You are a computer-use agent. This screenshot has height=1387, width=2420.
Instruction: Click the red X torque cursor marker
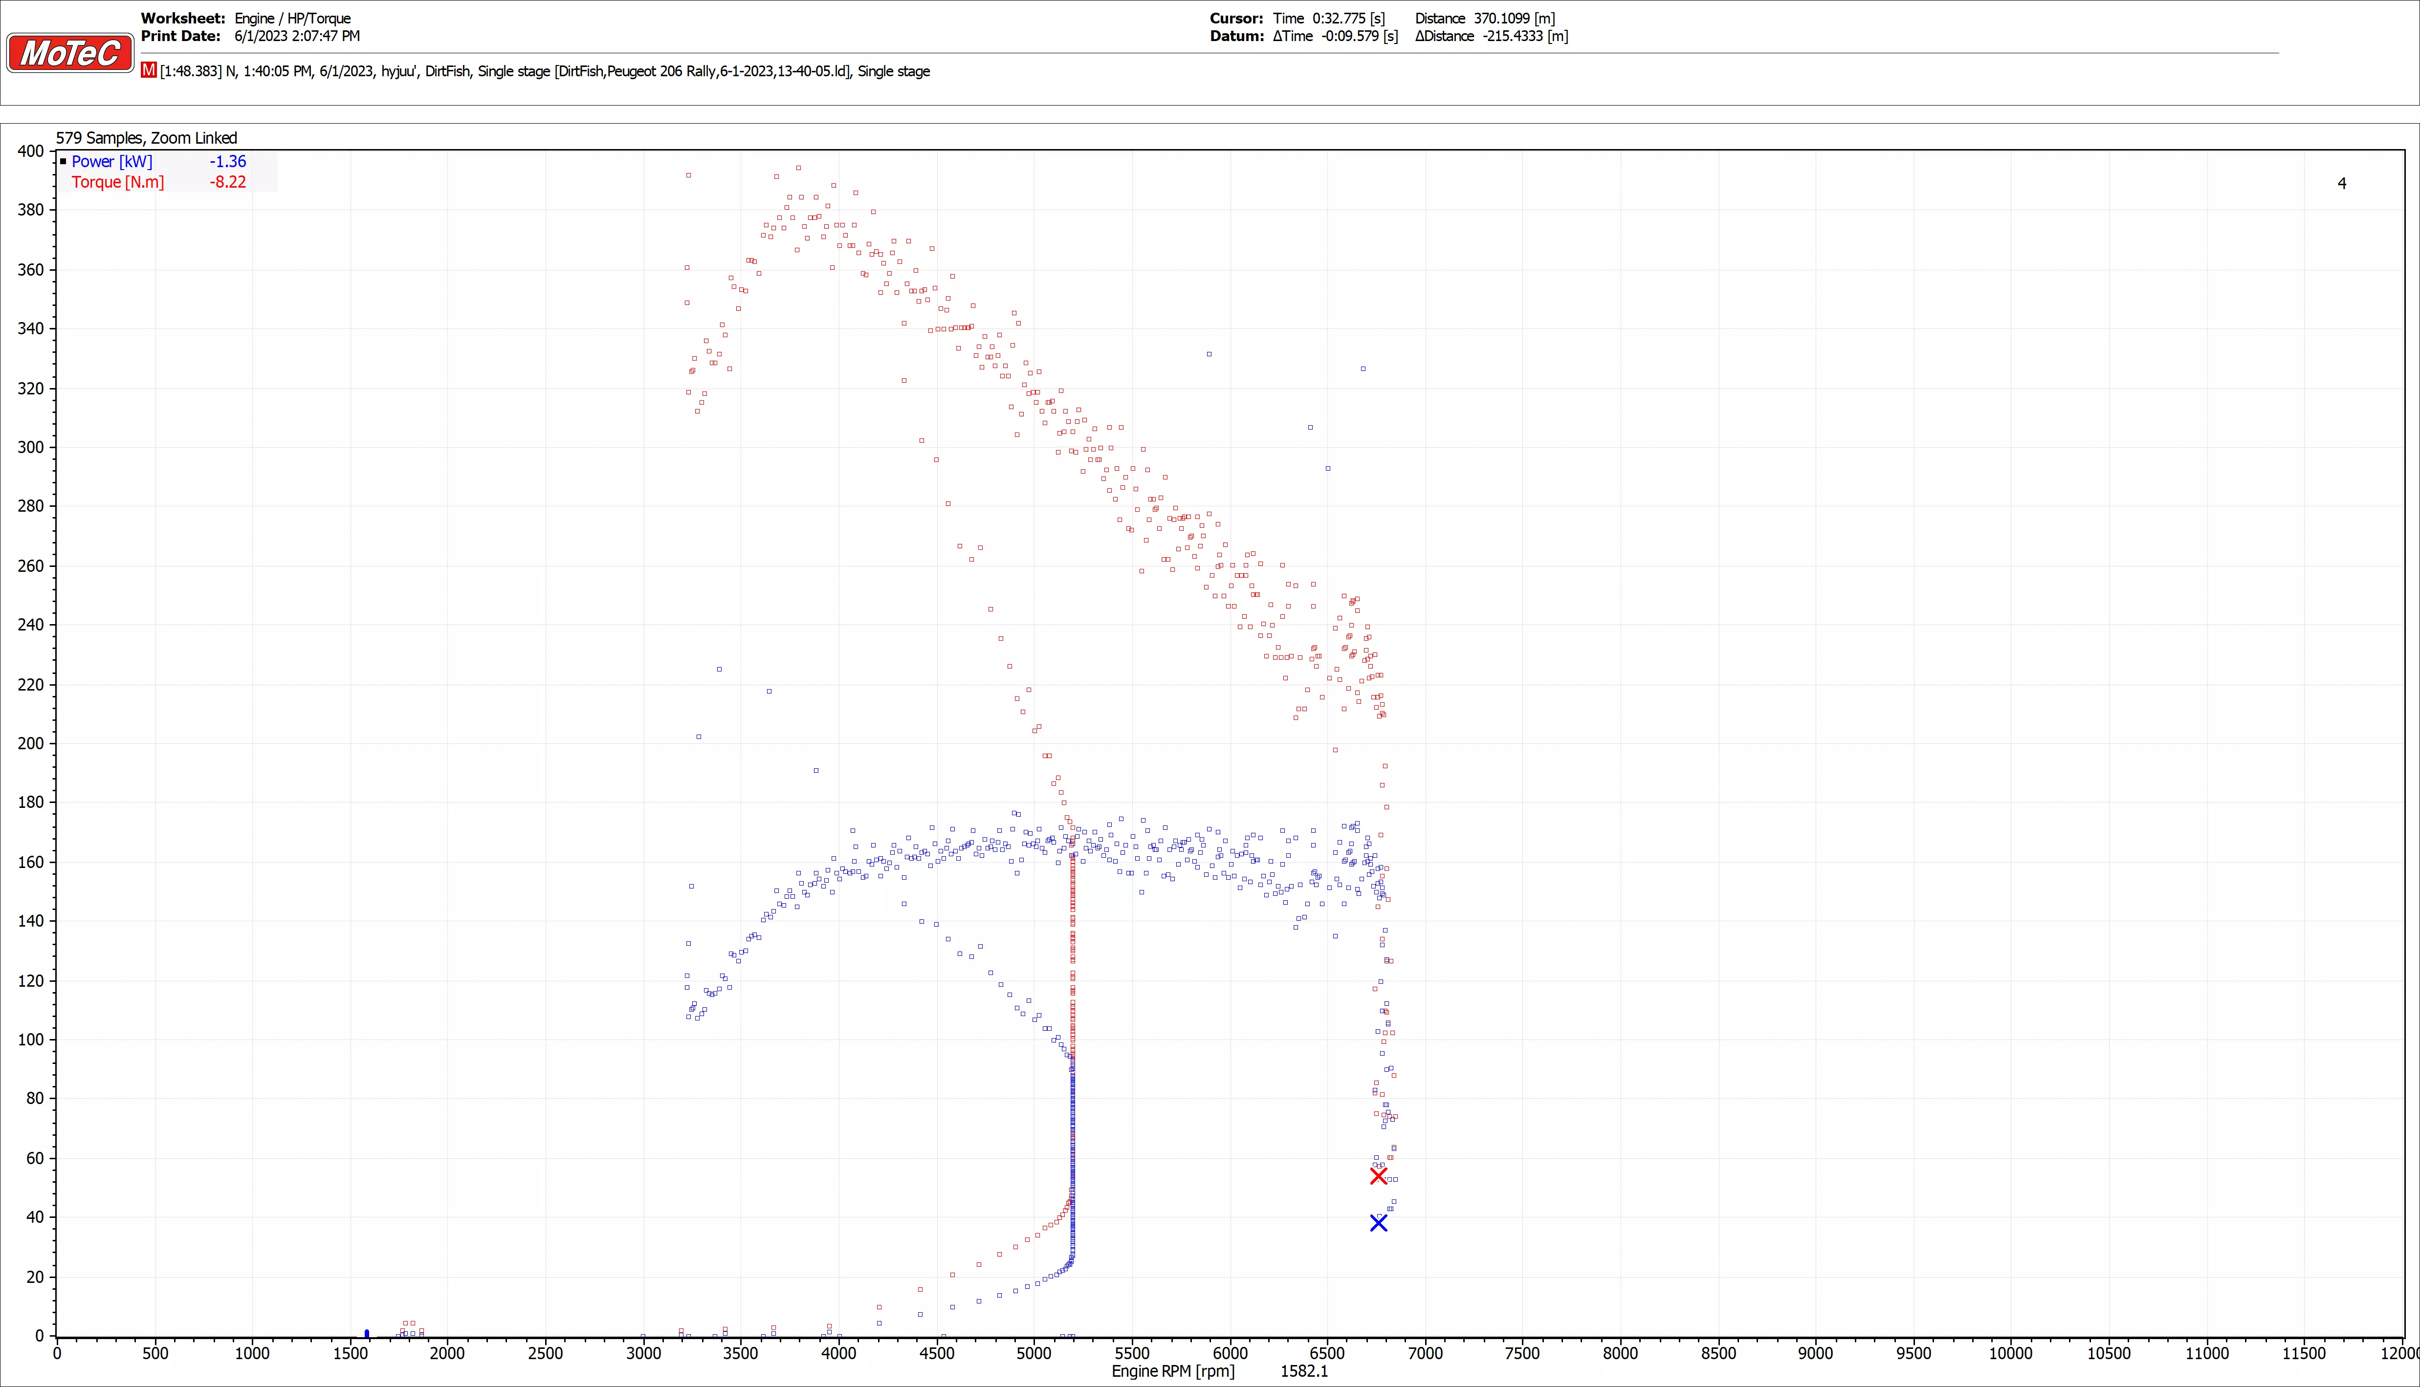coord(1378,1176)
